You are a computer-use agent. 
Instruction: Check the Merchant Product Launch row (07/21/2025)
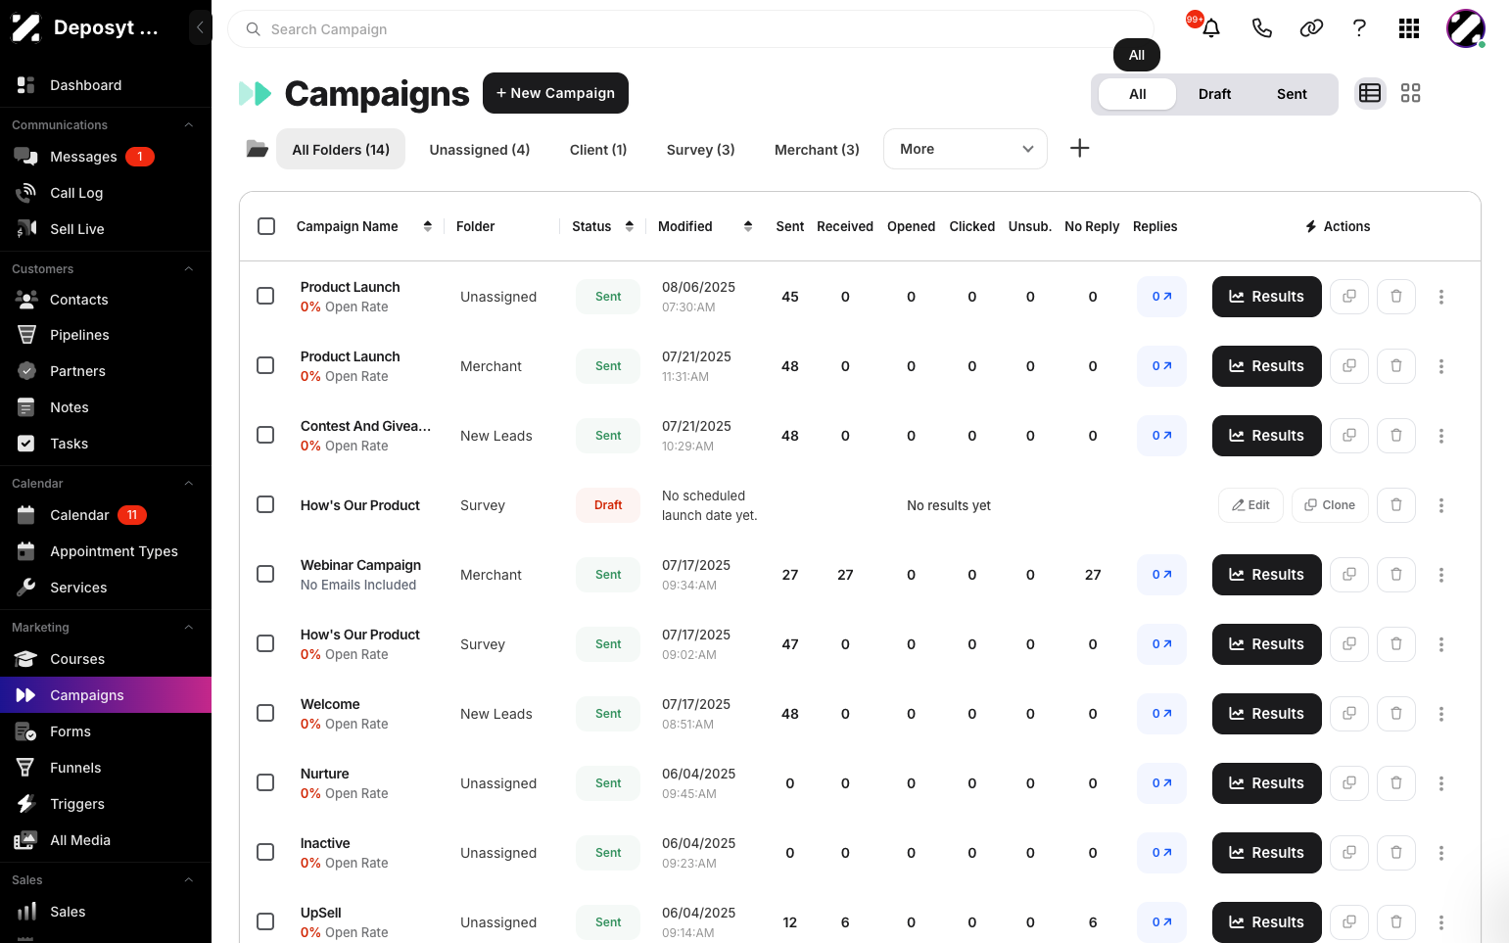click(265, 365)
